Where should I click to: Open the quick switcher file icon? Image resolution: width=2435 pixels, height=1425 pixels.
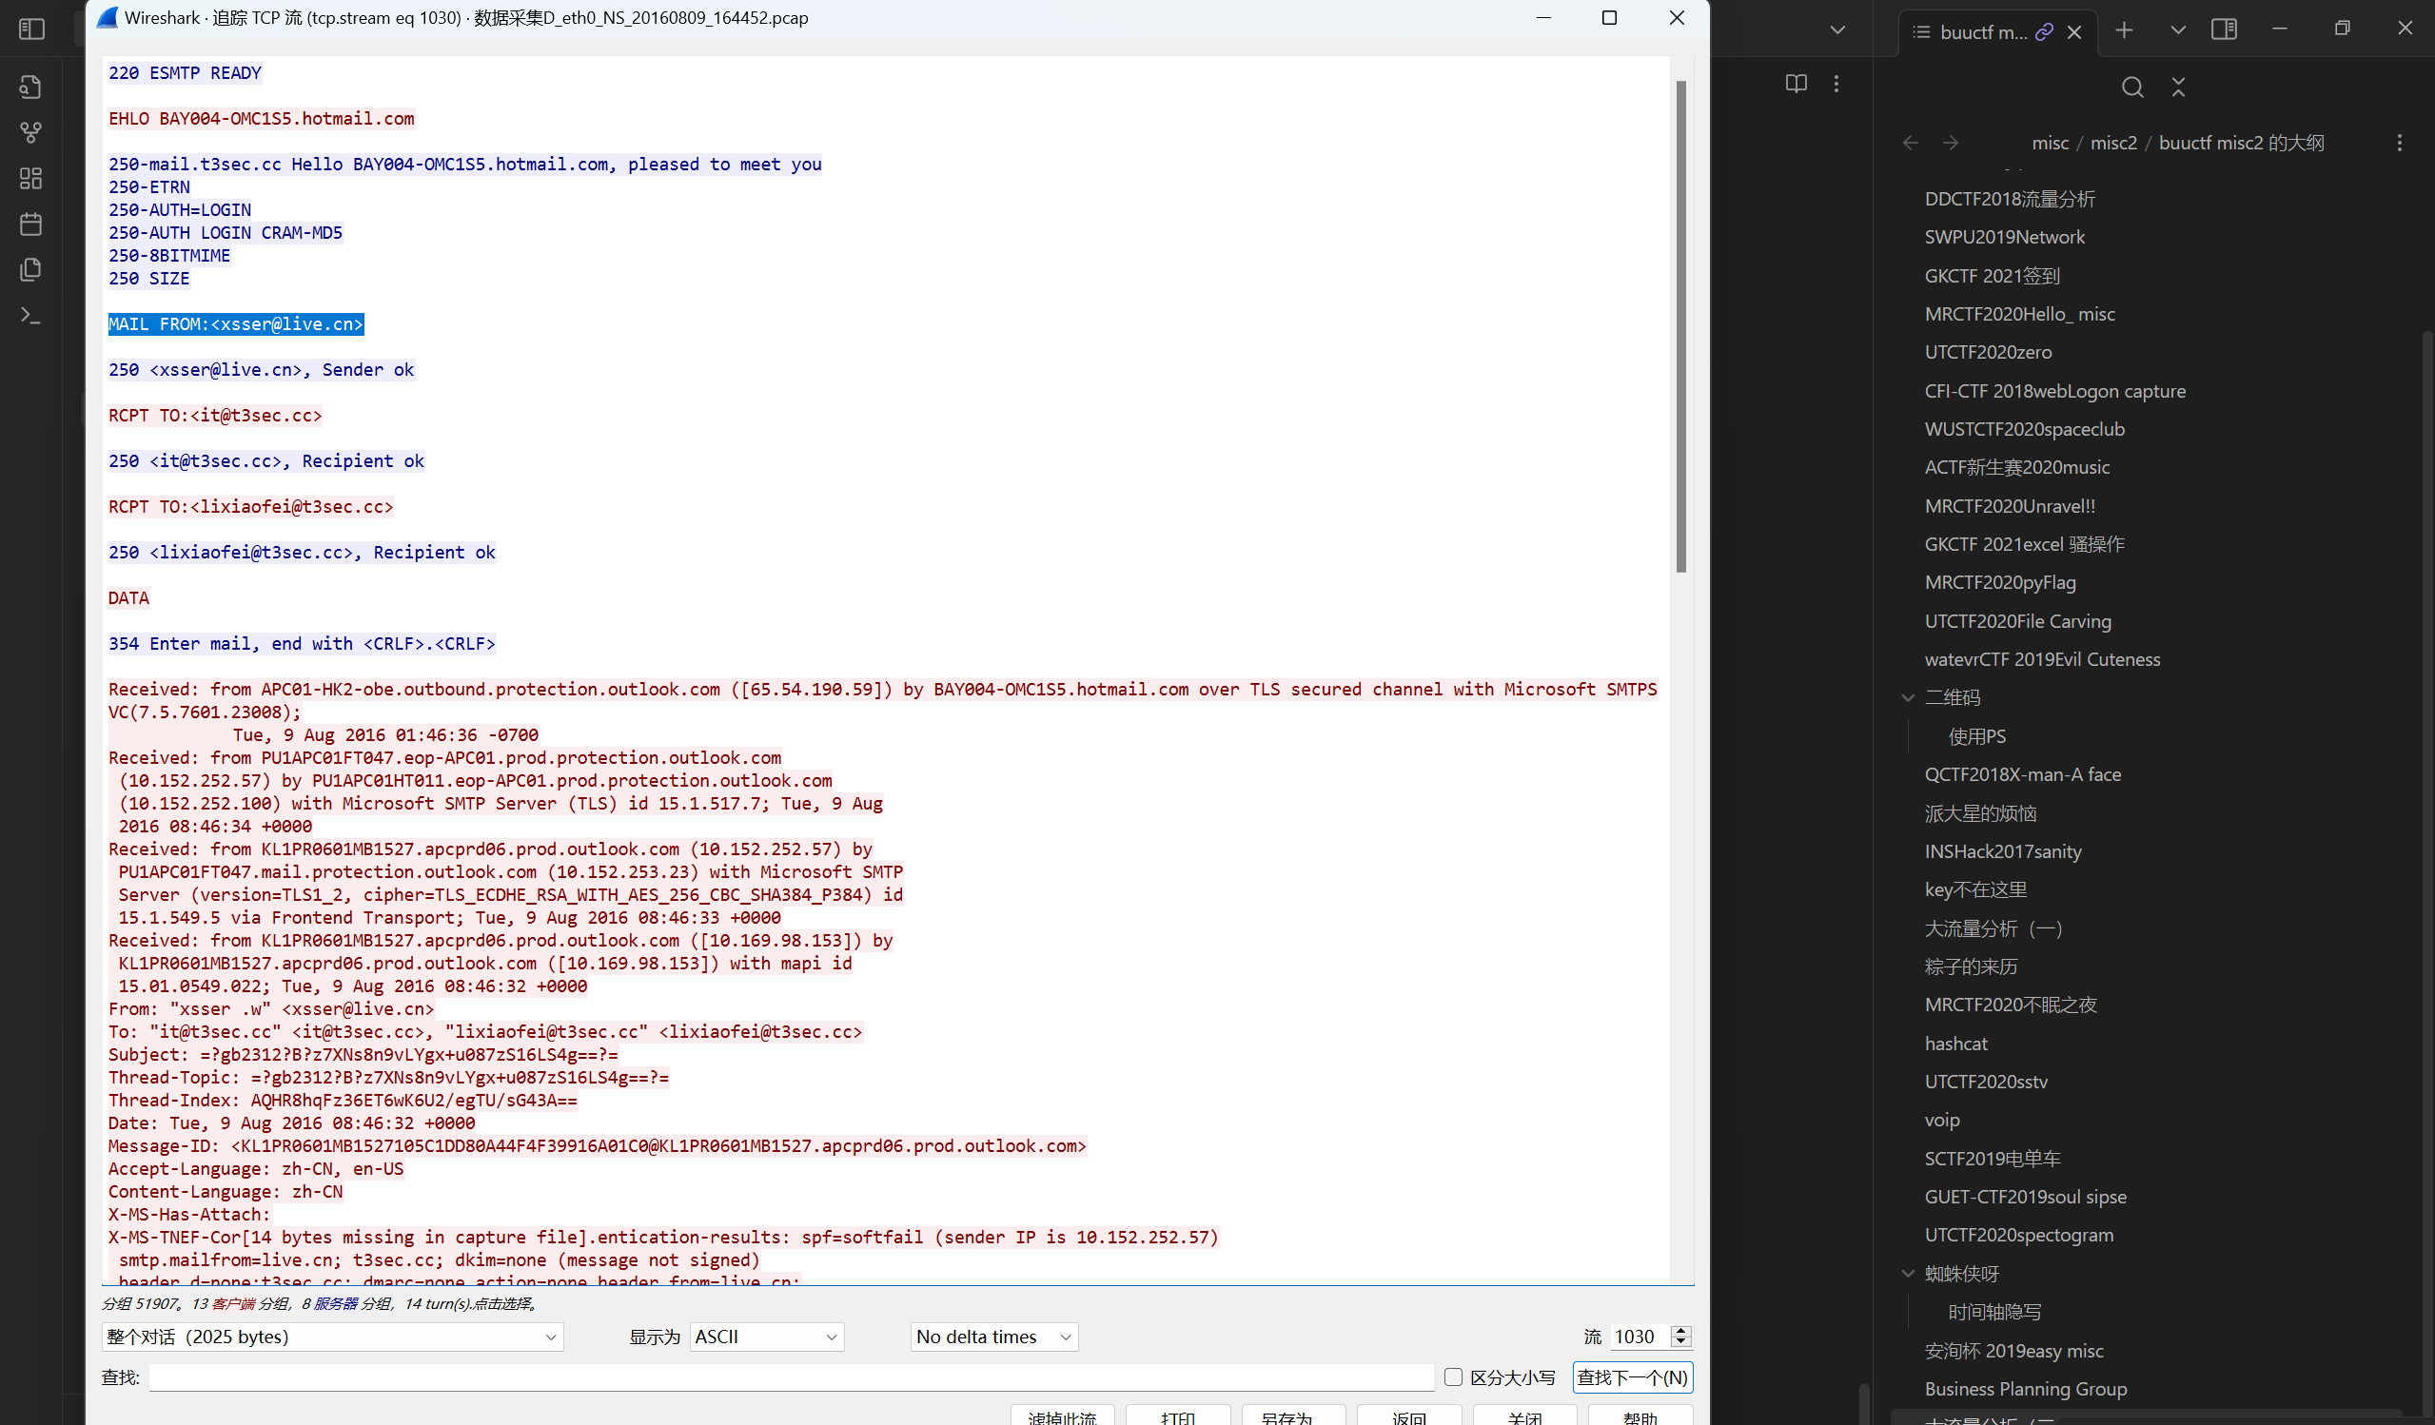[x=30, y=87]
